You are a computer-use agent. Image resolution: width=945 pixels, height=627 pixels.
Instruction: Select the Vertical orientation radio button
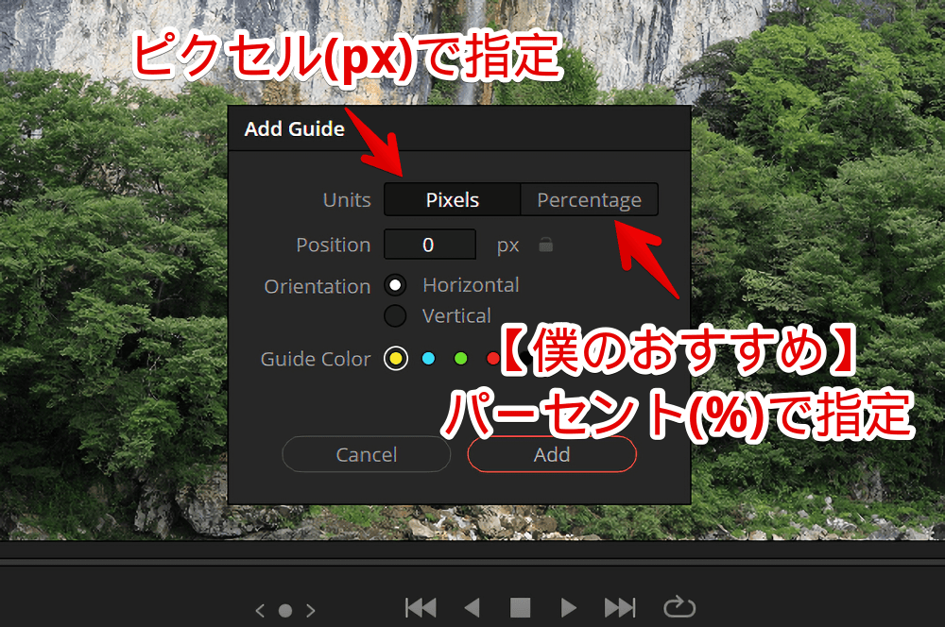(x=395, y=315)
